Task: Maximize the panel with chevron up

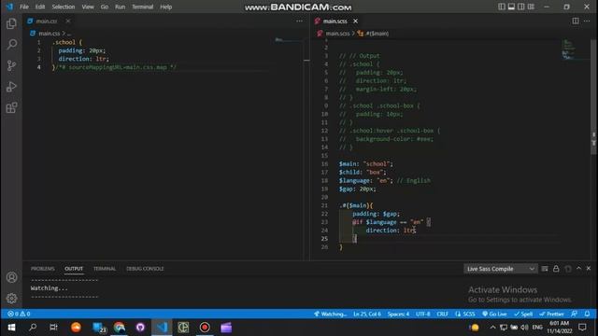Action: tap(578, 269)
